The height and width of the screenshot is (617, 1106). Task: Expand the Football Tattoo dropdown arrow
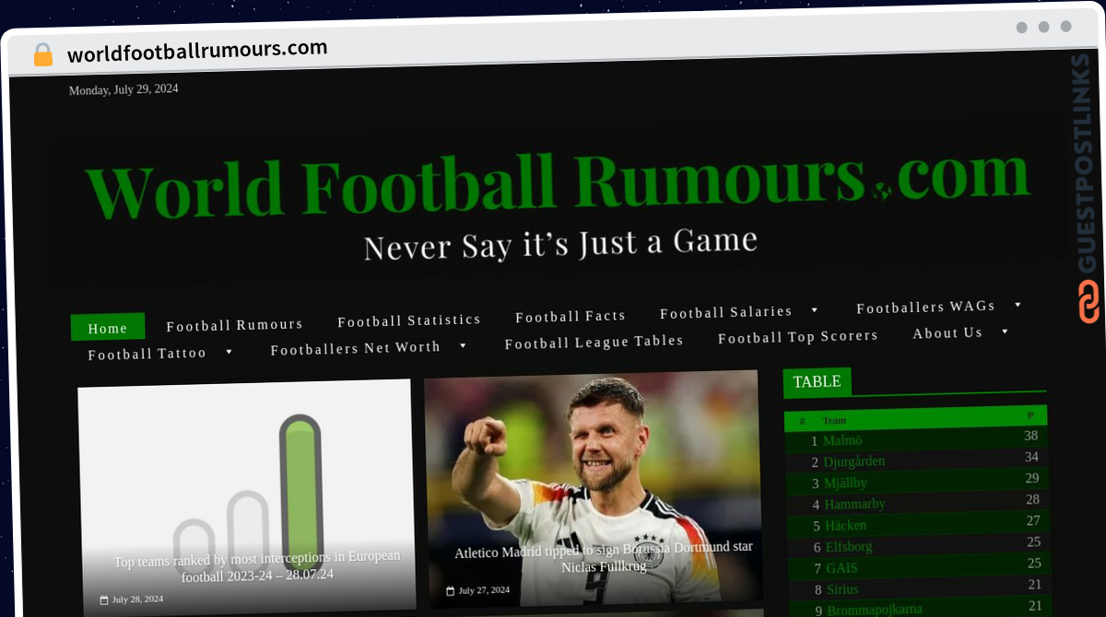229,352
